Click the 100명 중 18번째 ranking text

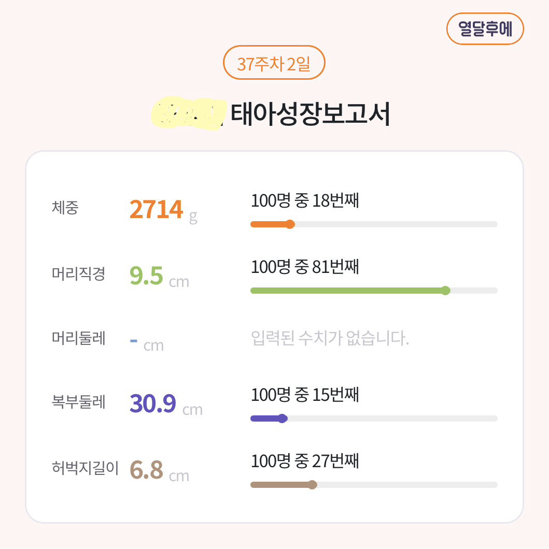tap(305, 200)
